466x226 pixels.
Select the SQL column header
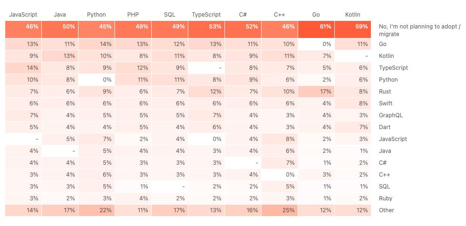169,15
